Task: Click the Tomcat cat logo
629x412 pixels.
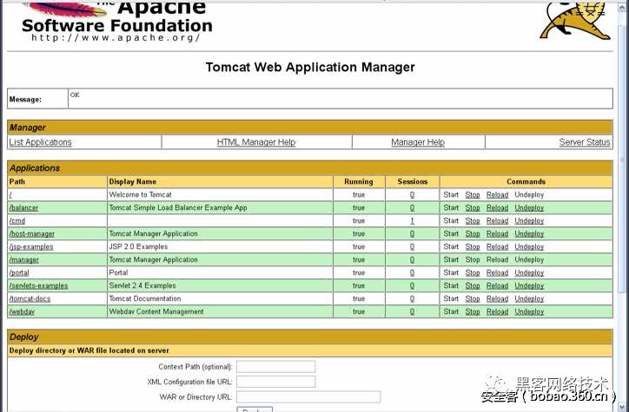Action: click(x=575, y=20)
